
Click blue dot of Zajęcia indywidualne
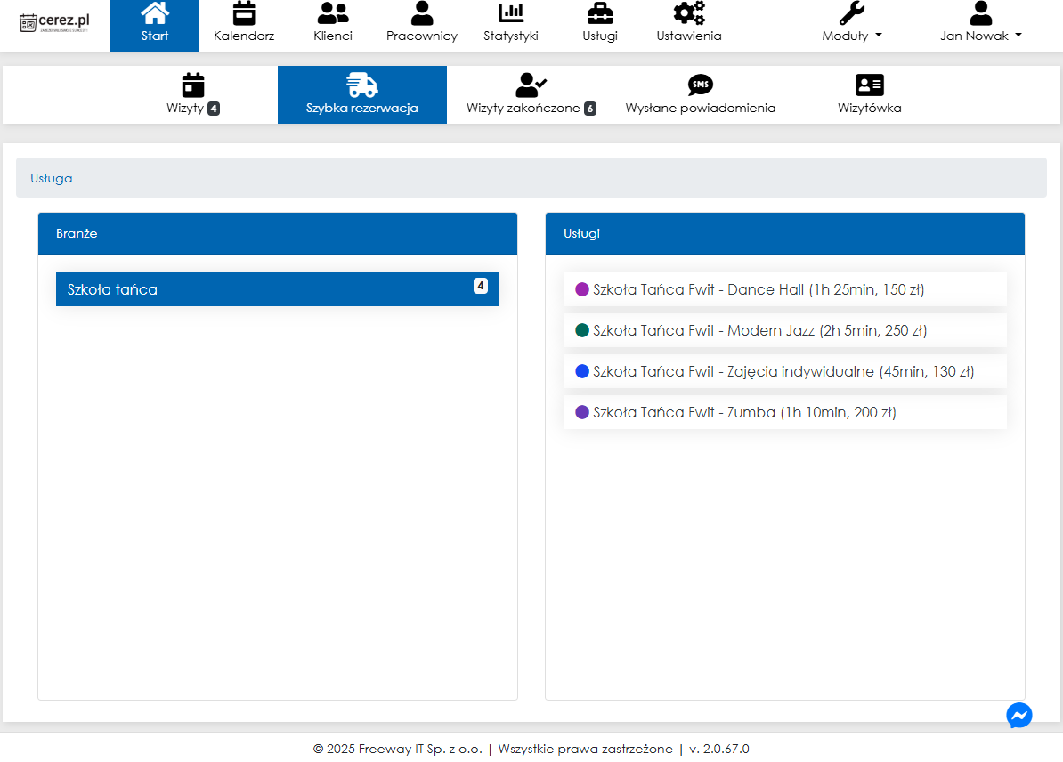[x=582, y=371]
